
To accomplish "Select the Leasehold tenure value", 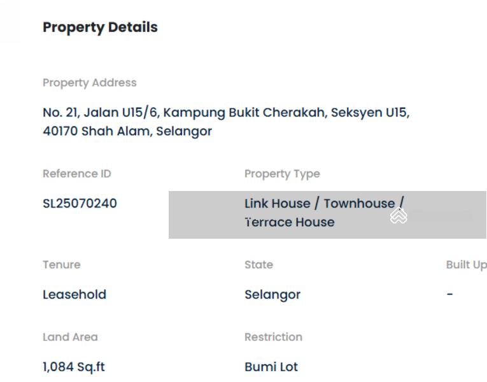I will 74,295.
